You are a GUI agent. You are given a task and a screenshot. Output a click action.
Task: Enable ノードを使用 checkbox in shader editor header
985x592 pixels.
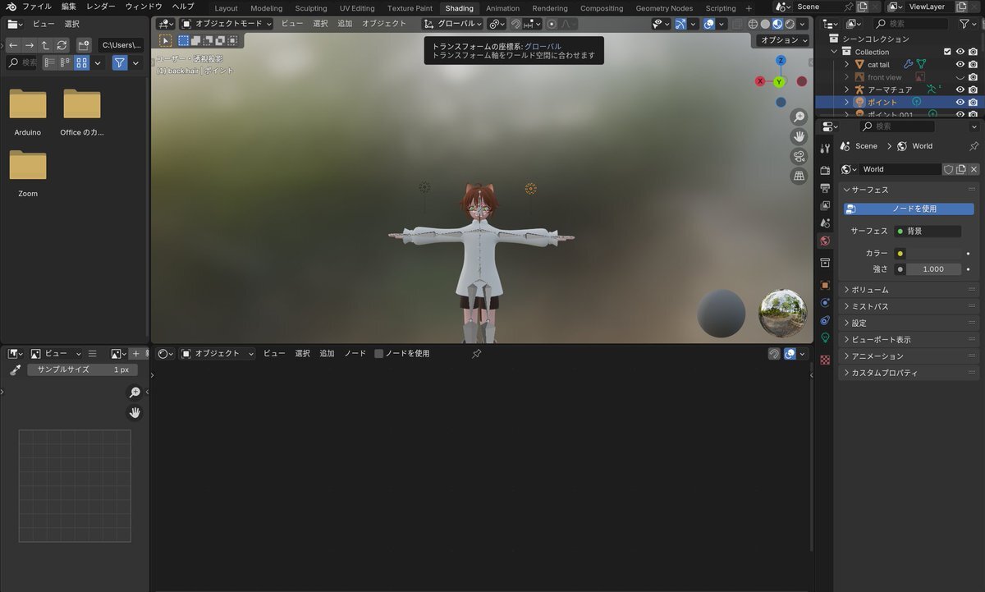[379, 353]
